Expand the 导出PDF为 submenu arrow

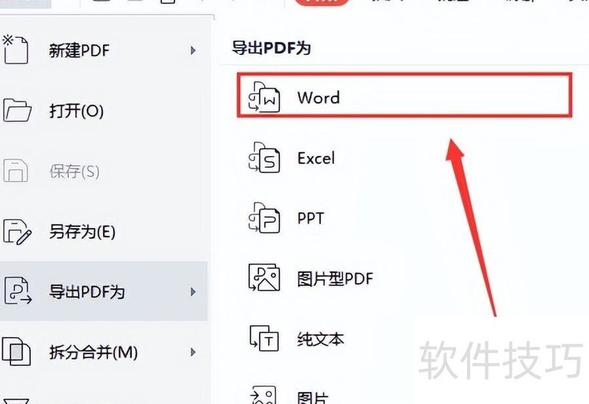point(193,291)
